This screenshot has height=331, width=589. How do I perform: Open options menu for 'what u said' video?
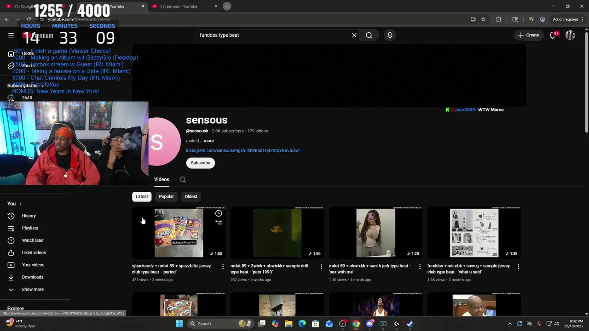pyautogui.click(x=518, y=267)
